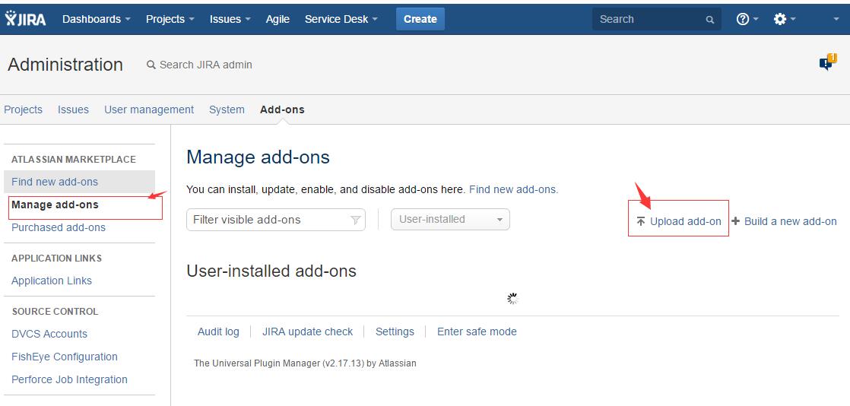850x406 pixels.
Task: Click the Administration page title
Action: 65,65
